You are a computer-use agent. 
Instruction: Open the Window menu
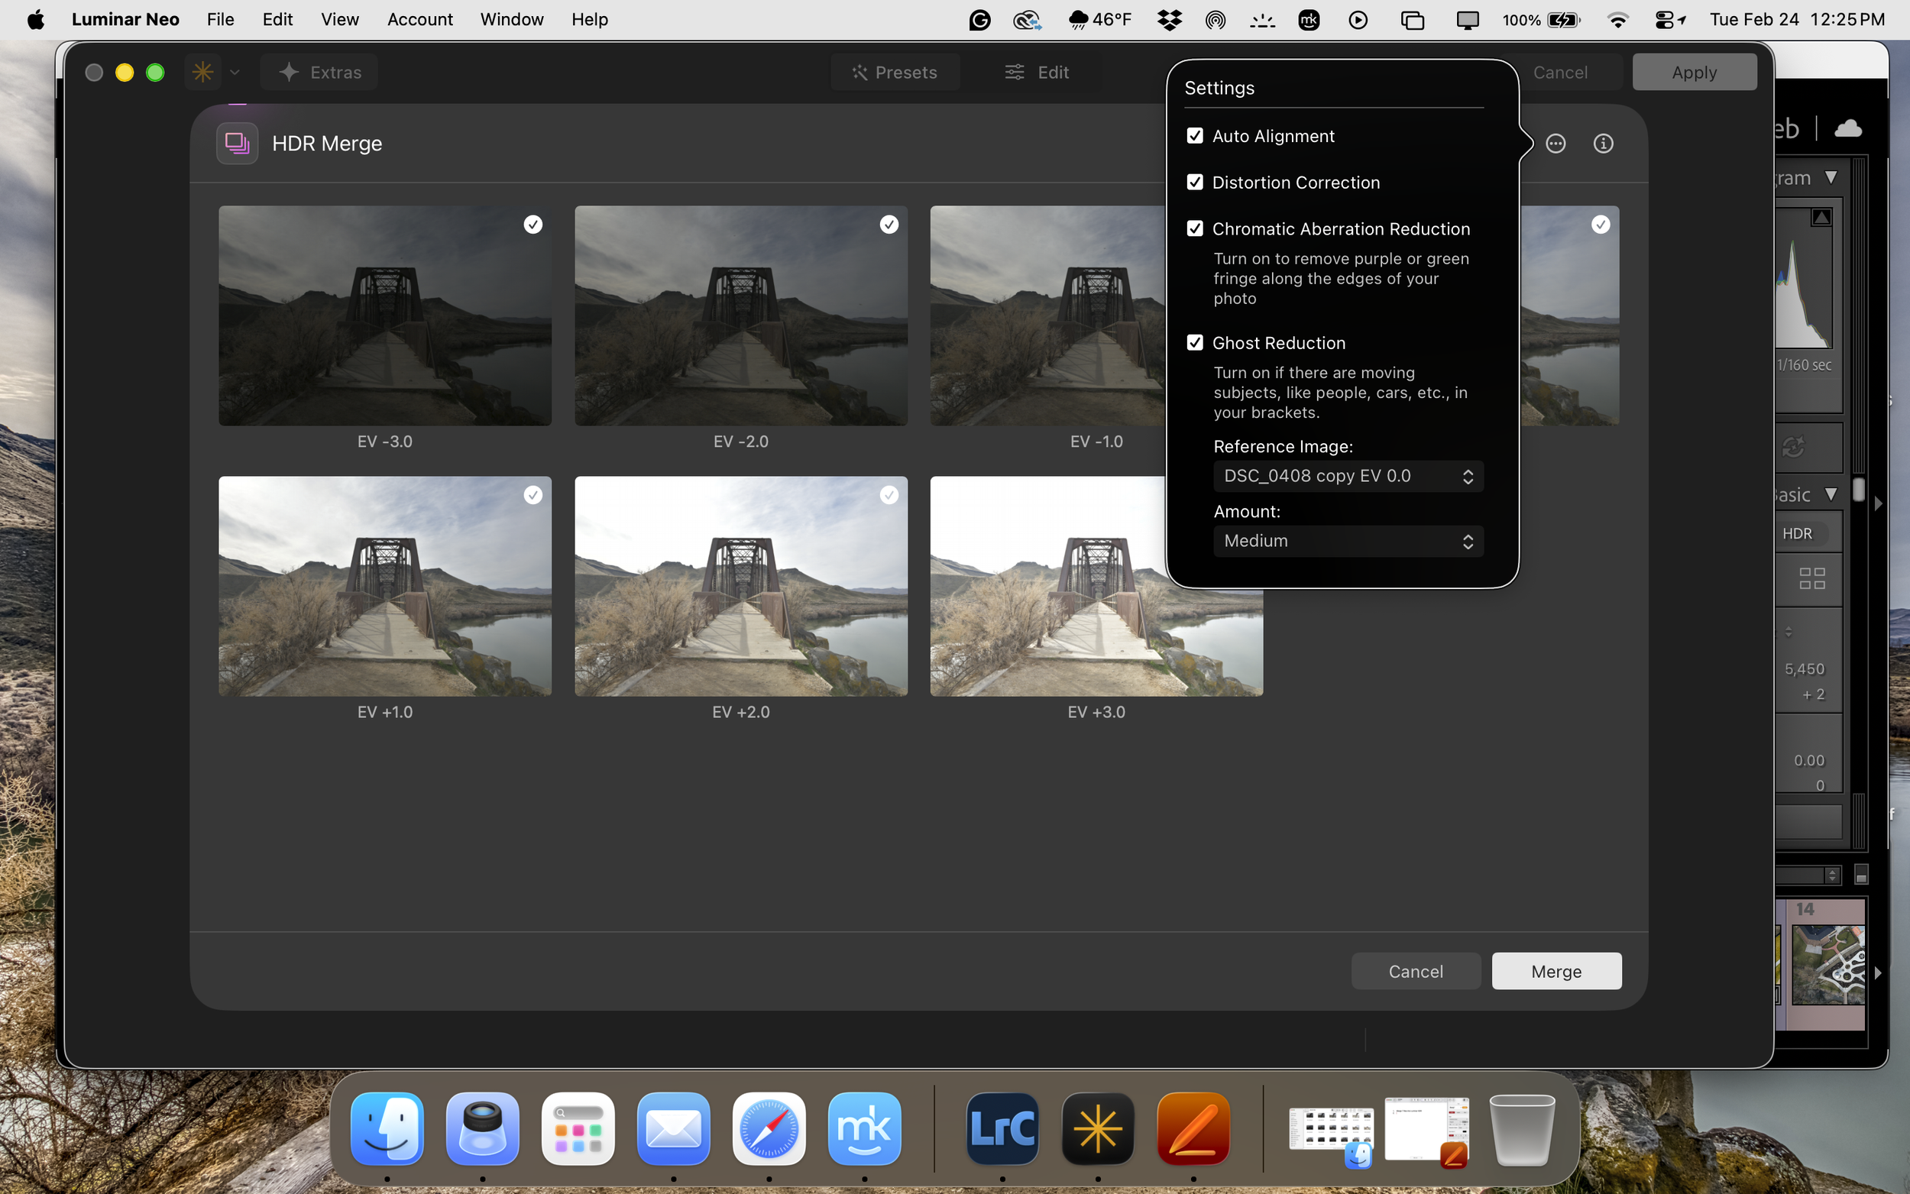(511, 20)
